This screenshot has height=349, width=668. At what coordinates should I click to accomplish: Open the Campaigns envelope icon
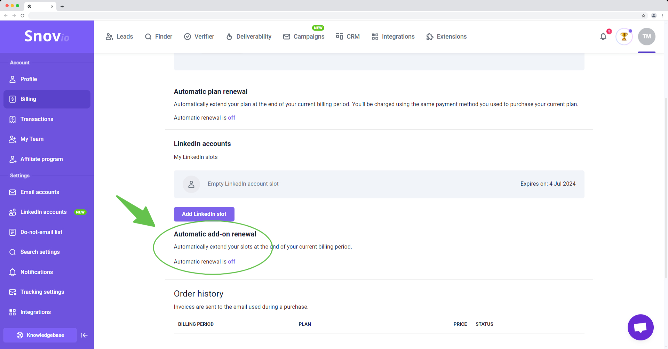(x=287, y=36)
